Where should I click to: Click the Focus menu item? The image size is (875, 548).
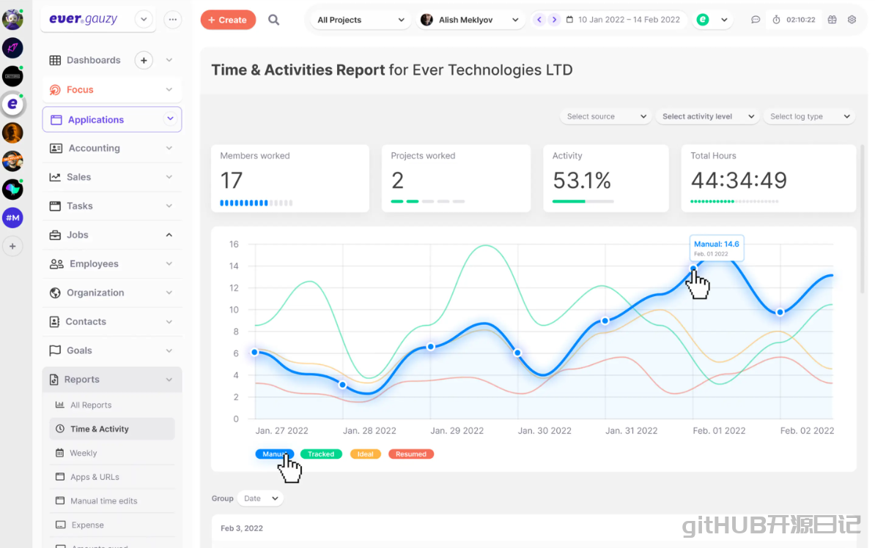(x=112, y=90)
